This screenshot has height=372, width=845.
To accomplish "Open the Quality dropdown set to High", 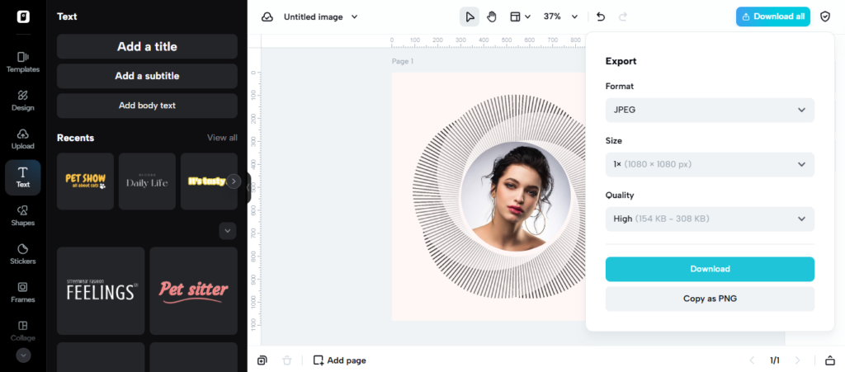I will pos(710,219).
